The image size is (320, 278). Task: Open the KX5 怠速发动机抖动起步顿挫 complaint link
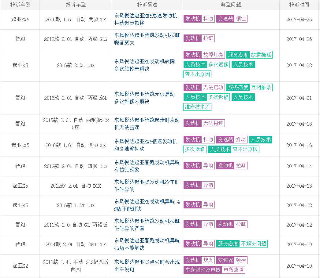146,19
